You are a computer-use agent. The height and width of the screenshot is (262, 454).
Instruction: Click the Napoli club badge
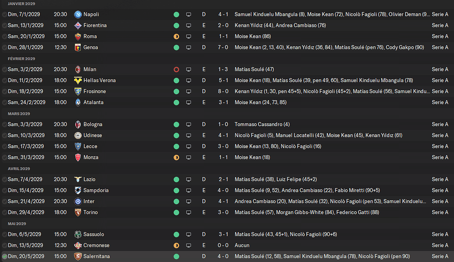[x=78, y=14]
